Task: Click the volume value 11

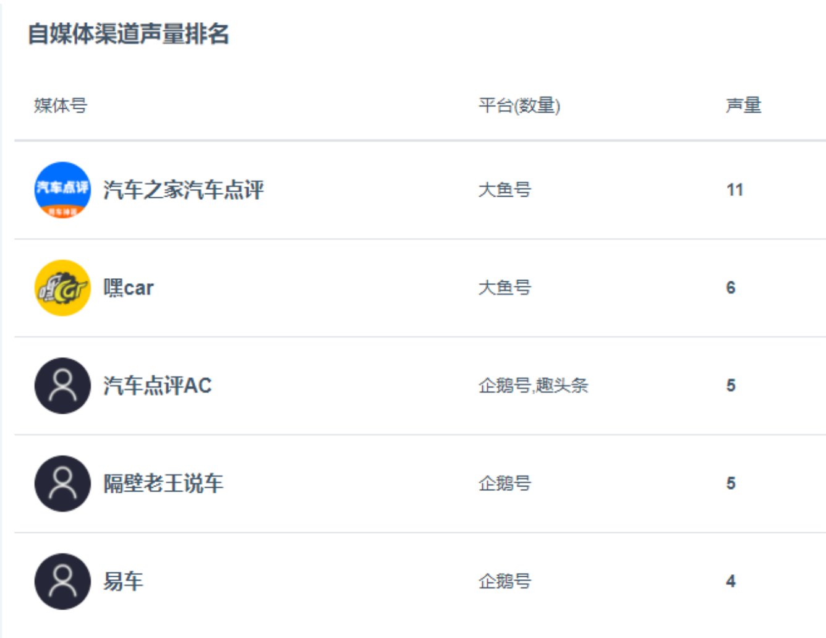Action: click(x=734, y=190)
